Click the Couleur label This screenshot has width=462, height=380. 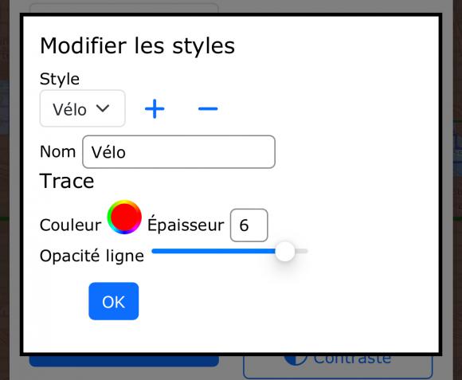point(70,225)
